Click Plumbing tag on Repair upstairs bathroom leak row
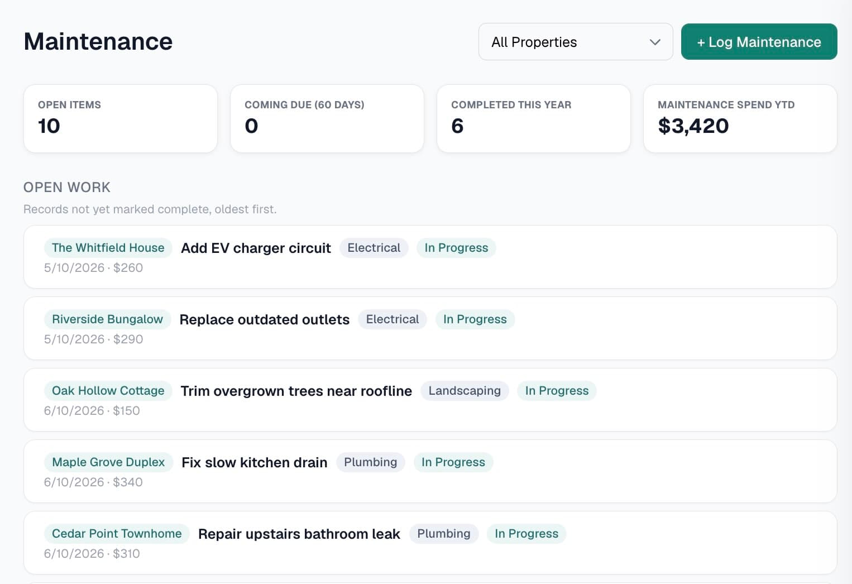 (x=444, y=534)
